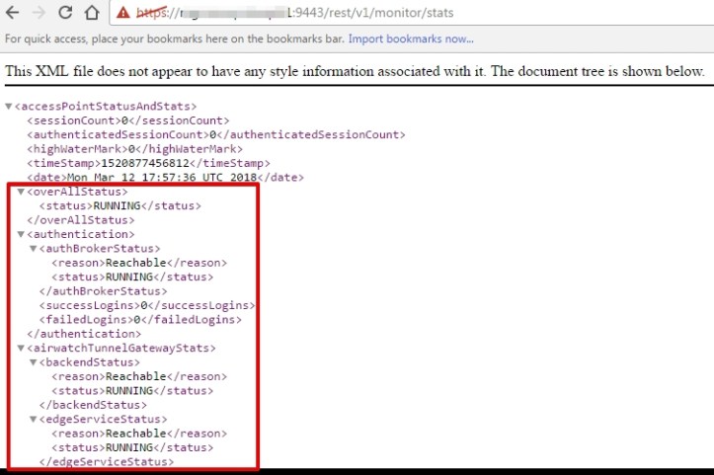Click the browser forward arrow
The width and height of the screenshot is (714, 475).
[40, 13]
